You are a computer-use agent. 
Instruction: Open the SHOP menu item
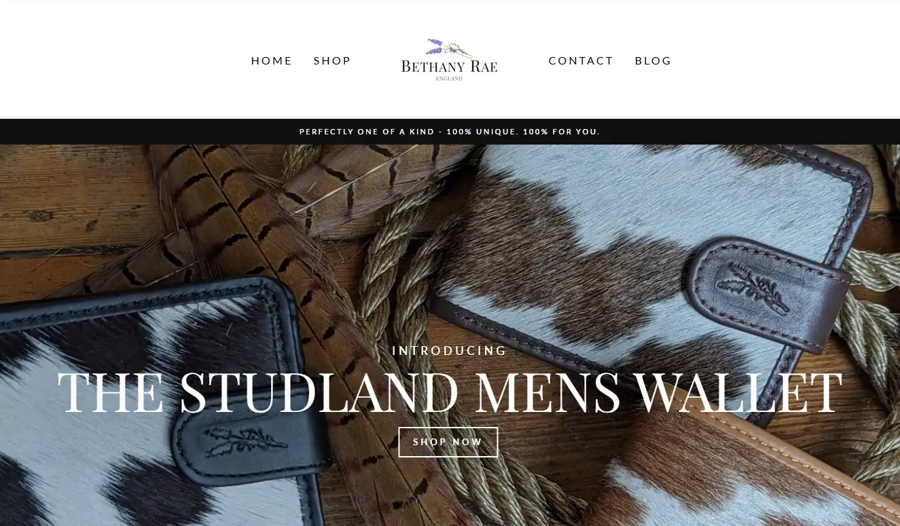point(332,61)
